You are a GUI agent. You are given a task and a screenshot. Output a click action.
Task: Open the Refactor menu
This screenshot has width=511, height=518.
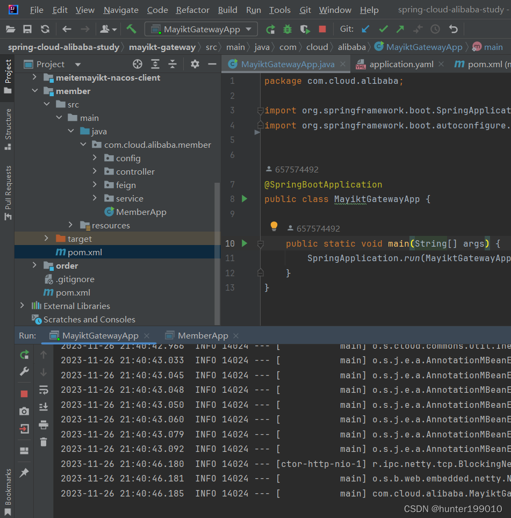pyautogui.click(x=192, y=10)
